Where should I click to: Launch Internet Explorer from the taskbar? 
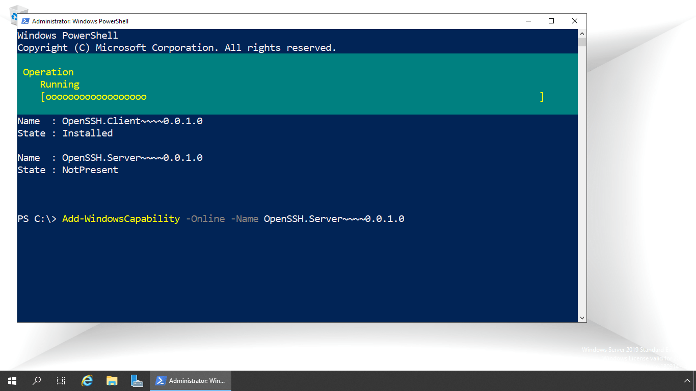(87, 381)
